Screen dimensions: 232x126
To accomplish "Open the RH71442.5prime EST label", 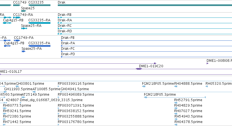I will pyautogui.click(x=17, y=122).
